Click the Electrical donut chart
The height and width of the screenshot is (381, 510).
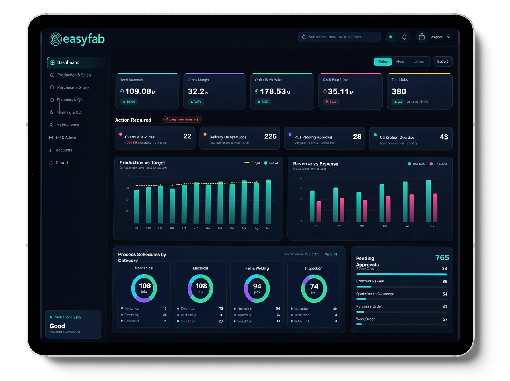pyautogui.click(x=200, y=288)
